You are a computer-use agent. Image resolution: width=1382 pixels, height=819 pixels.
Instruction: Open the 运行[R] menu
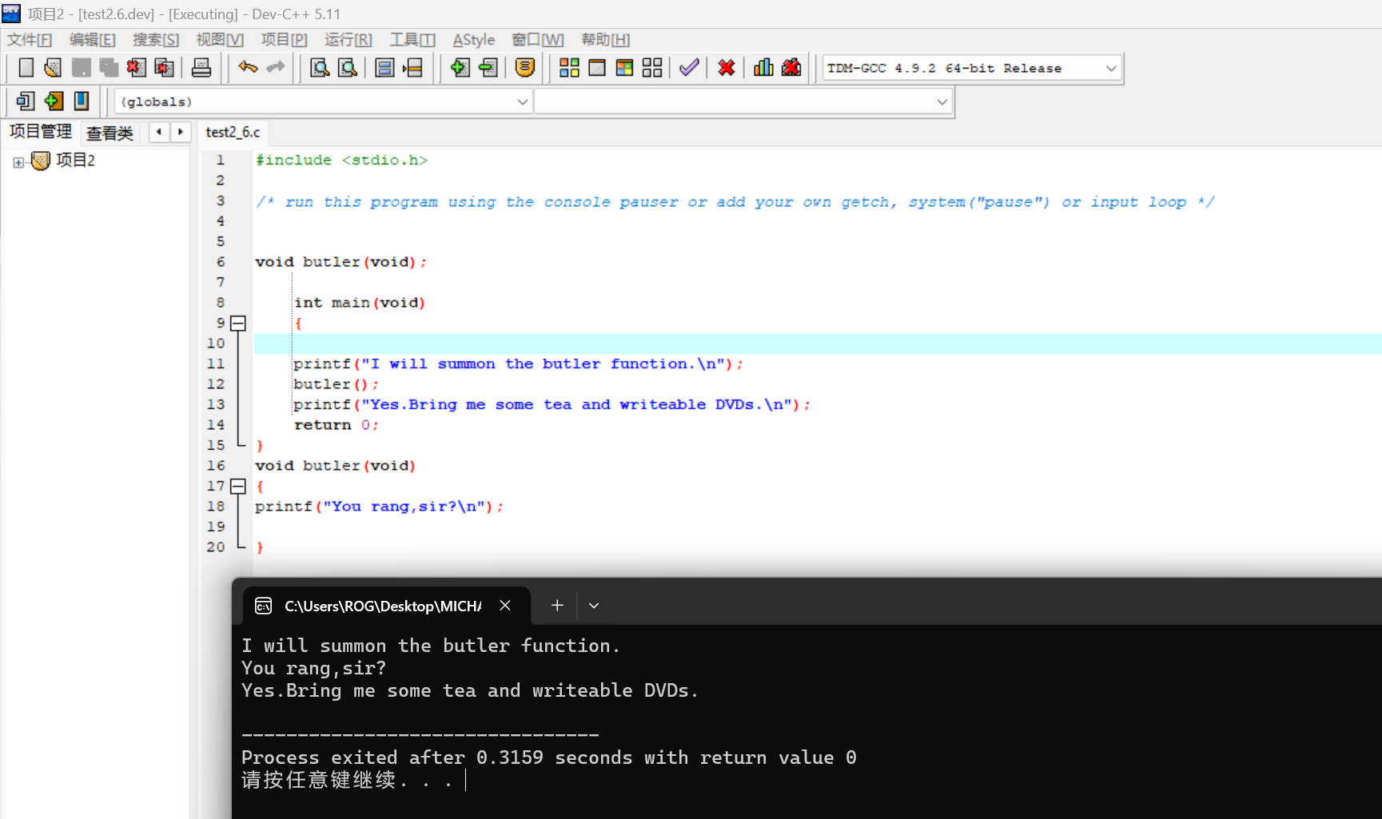click(348, 40)
